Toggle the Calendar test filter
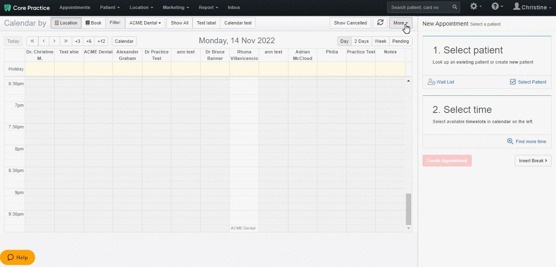The width and height of the screenshot is (556, 267). [238, 23]
